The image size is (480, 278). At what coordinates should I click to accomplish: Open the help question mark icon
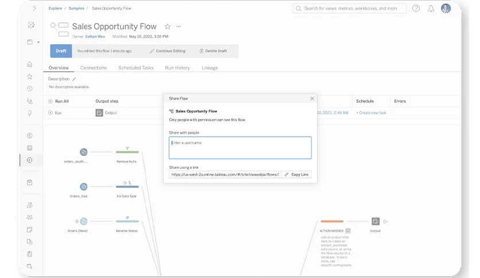pyautogui.click(x=416, y=8)
